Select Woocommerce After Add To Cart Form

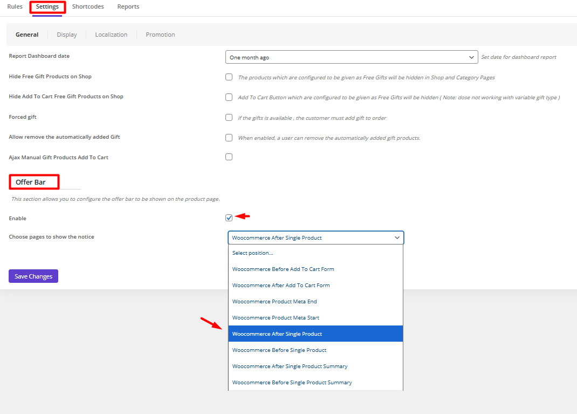coord(315,286)
